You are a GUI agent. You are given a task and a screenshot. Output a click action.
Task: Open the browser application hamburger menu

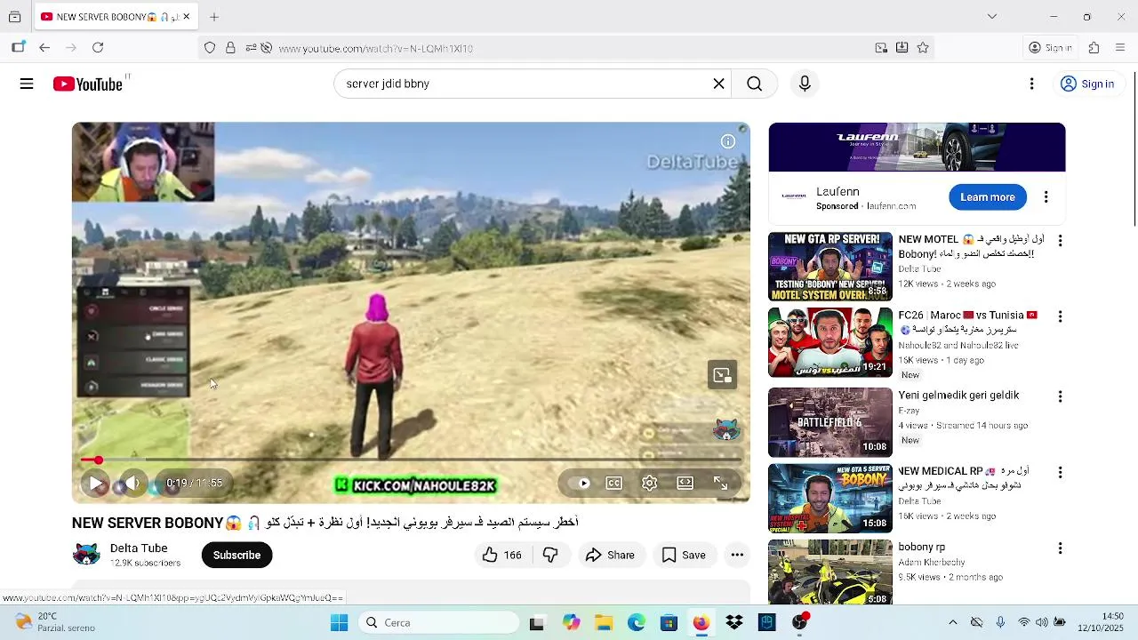[x=1120, y=48]
